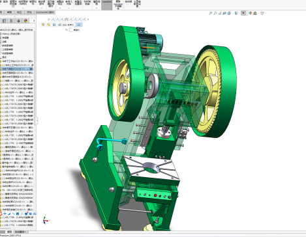Toggle Chinese/English mode 中 on IME bar

point(5,214)
